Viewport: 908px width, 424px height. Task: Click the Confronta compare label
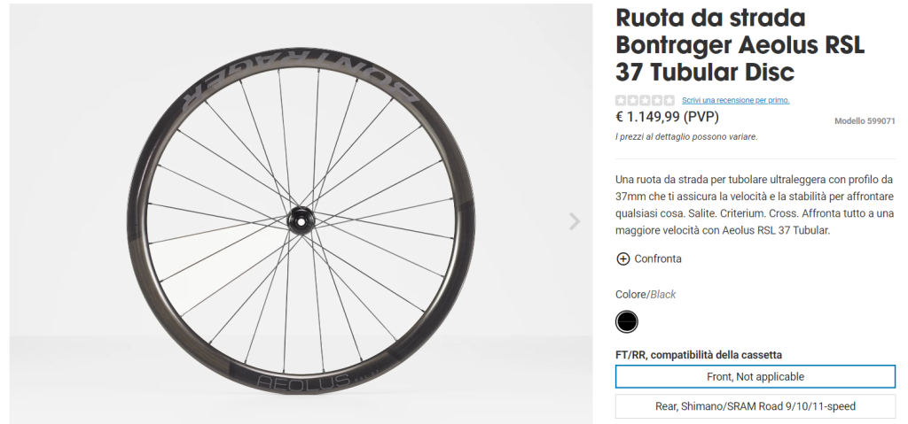point(658,258)
